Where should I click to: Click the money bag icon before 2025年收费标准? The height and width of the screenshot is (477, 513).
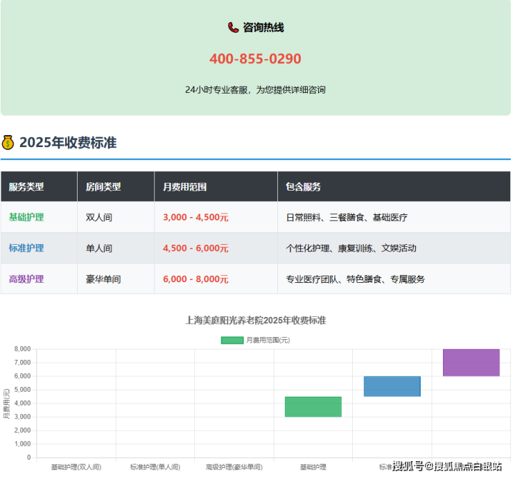coord(8,143)
